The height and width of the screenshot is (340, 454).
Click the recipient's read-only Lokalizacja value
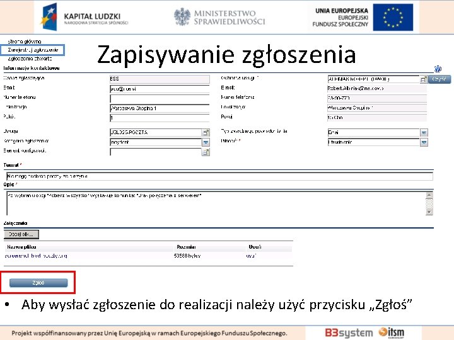pyautogui.click(x=377, y=108)
